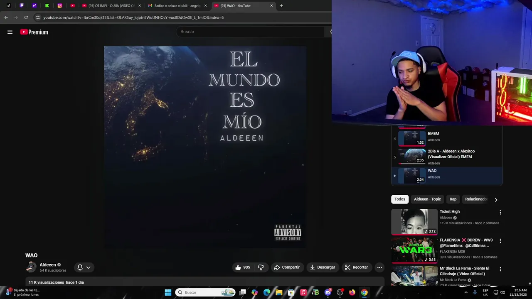
Task: Go to YouTube Premium home logo
Action: 34,32
